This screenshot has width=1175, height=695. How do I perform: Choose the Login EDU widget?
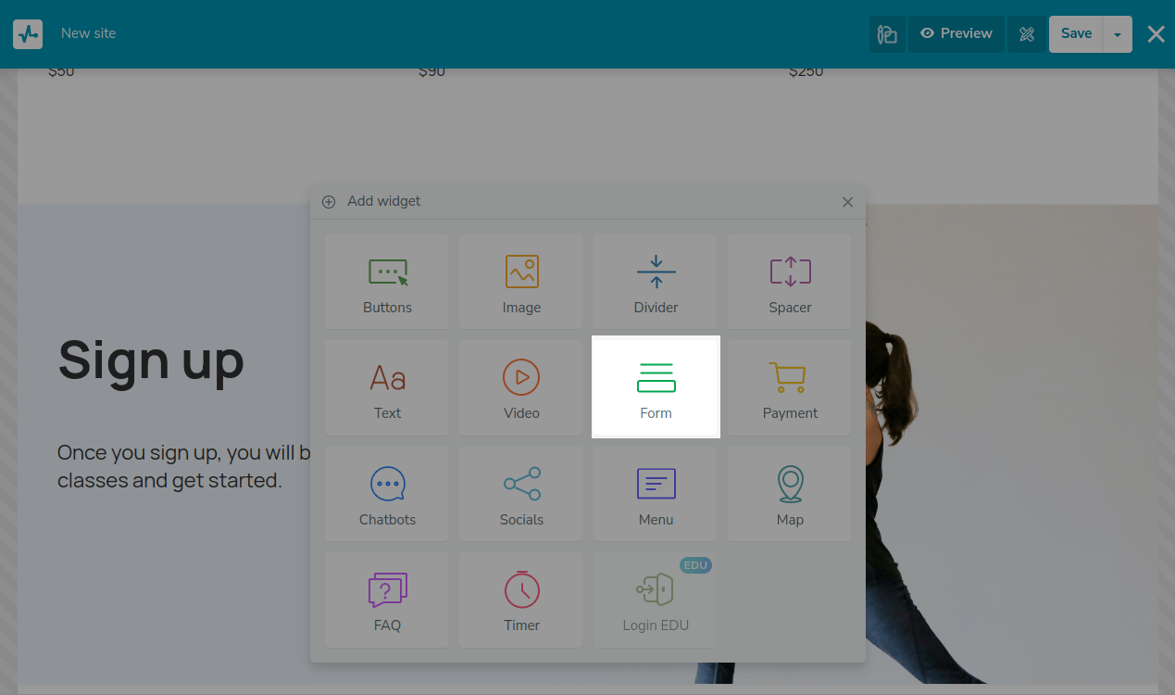click(656, 600)
